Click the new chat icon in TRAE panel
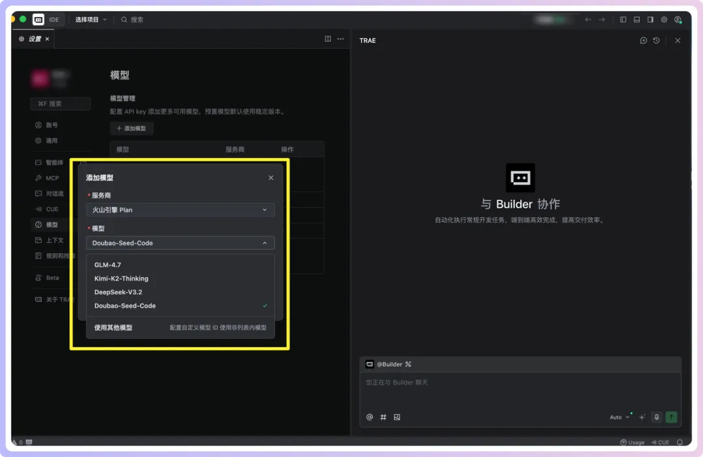Image resolution: width=703 pixels, height=457 pixels. point(643,40)
